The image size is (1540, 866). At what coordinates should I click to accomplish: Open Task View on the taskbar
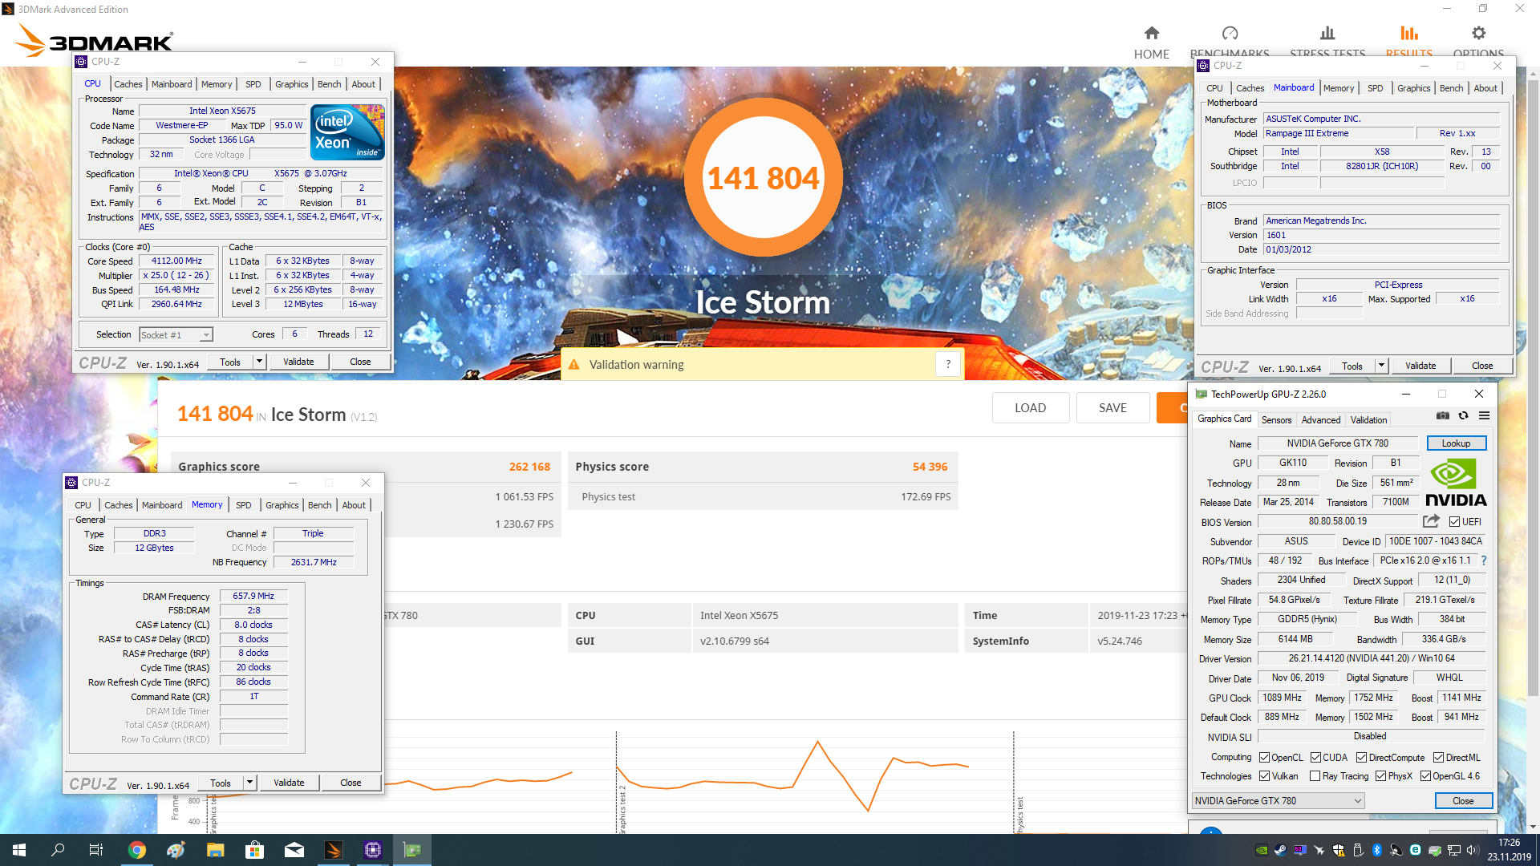pyautogui.click(x=96, y=850)
